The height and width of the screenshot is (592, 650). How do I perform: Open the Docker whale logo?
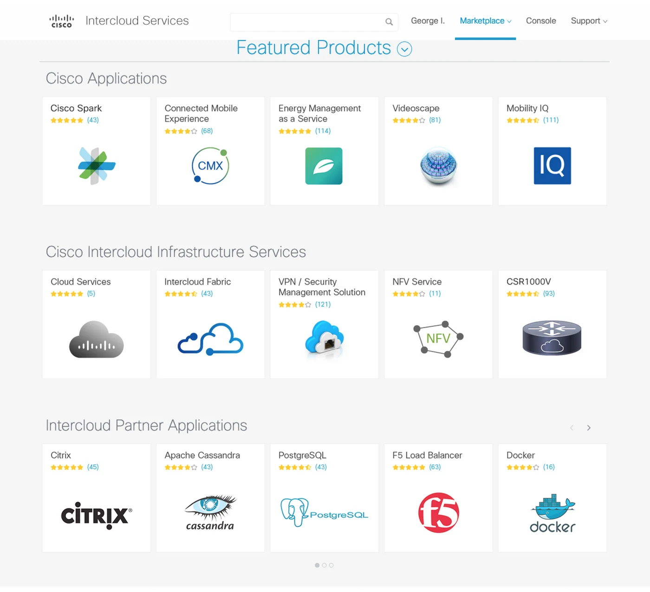pyautogui.click(x=552, y=514)
